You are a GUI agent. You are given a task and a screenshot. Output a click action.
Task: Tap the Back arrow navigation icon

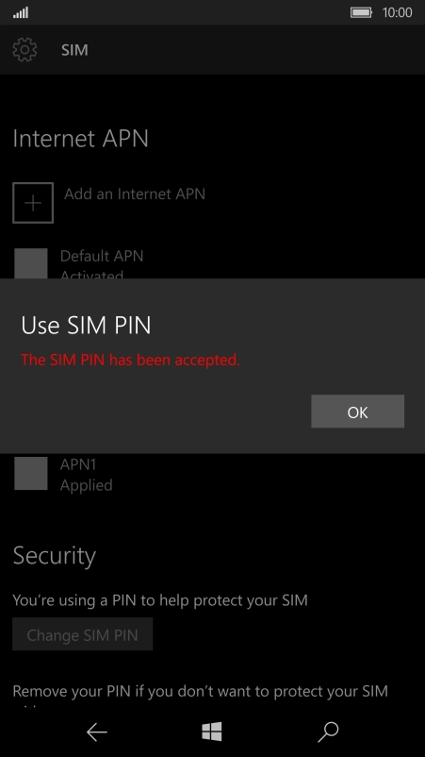(x=96, y=732)
